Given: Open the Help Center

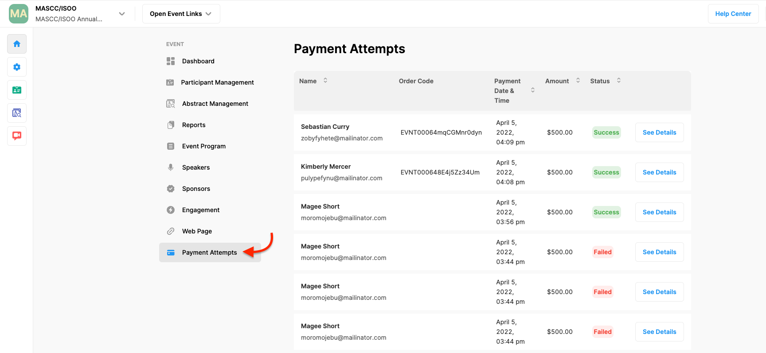Looking at the screenshot, I should point(733,14).
